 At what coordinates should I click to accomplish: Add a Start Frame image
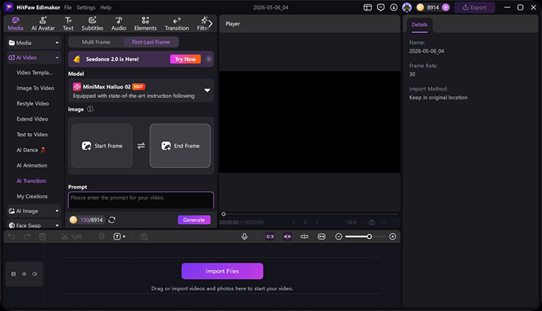(x=102, y=146)
